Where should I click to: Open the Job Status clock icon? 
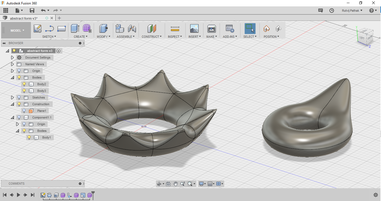pos(332,11)
